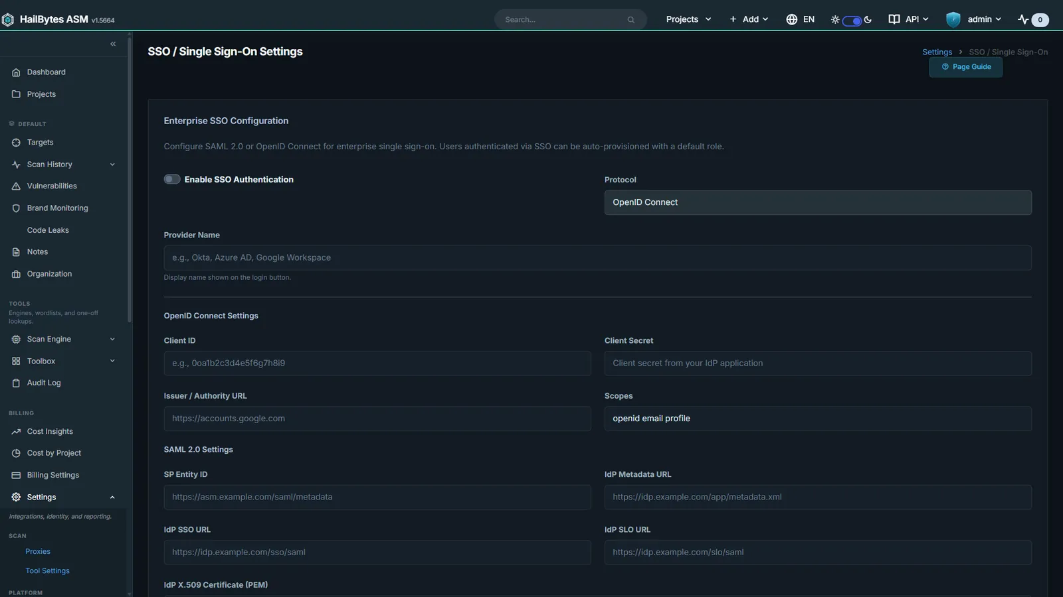Open the Projects dropdown in top bar
This screenshot has width=1063, height=597.
(x=688, y=19)
